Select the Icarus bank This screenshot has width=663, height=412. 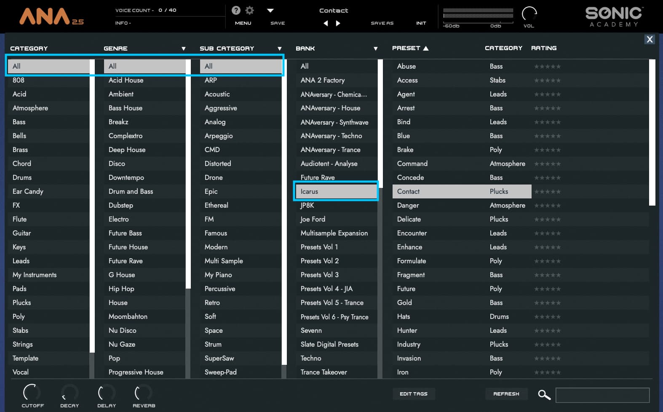click(x=337, y=191)
